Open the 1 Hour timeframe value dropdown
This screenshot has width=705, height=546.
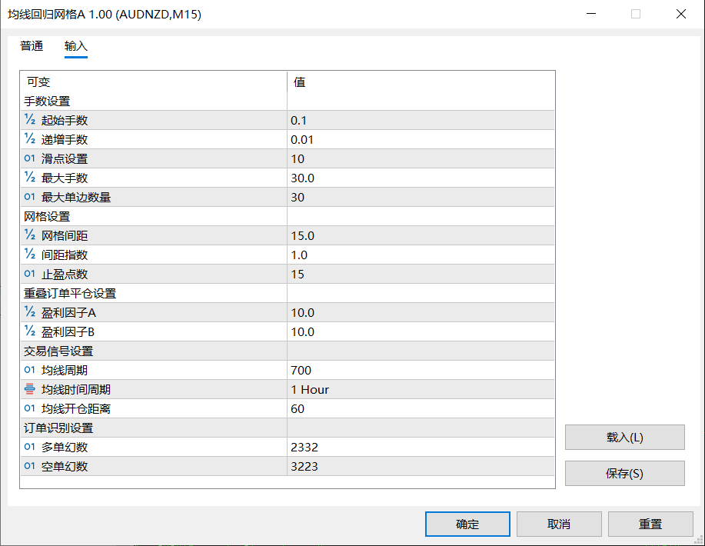click(x=420, y=389)
